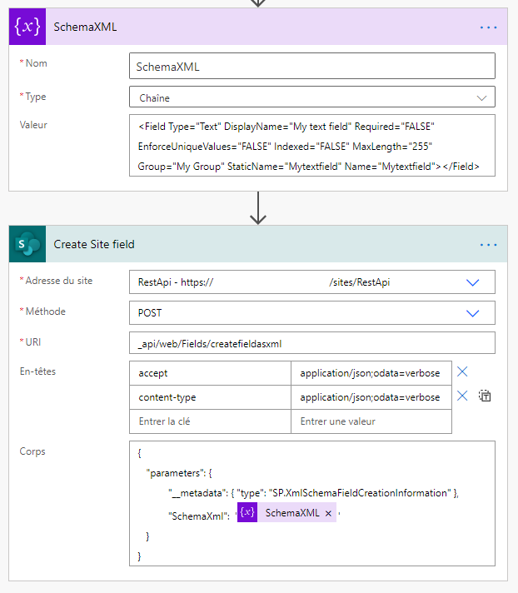Click the Nom input field
Image resolution: width=518 pixels, height=593 pixels.
tap(312, 66)
